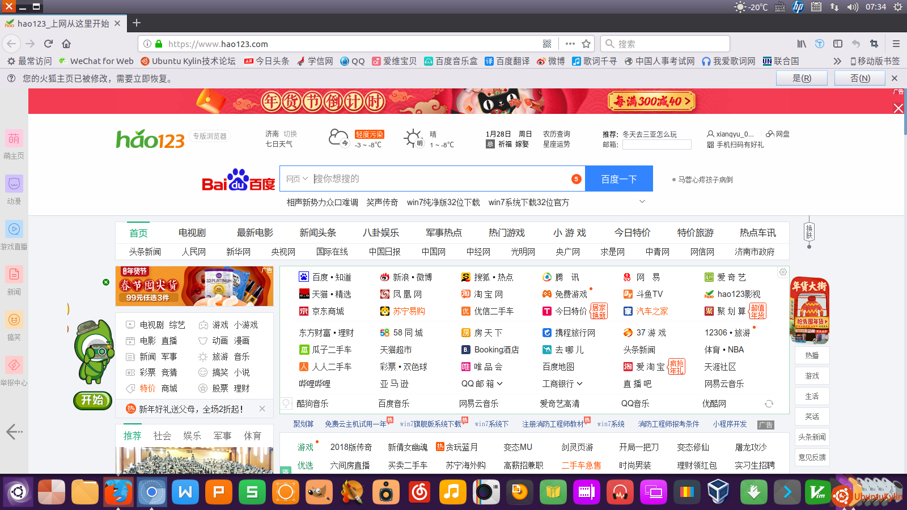Select the 电视剧 navigation tab
The image size is (907, 510).
pyautogui.click(x=192, y=233)
